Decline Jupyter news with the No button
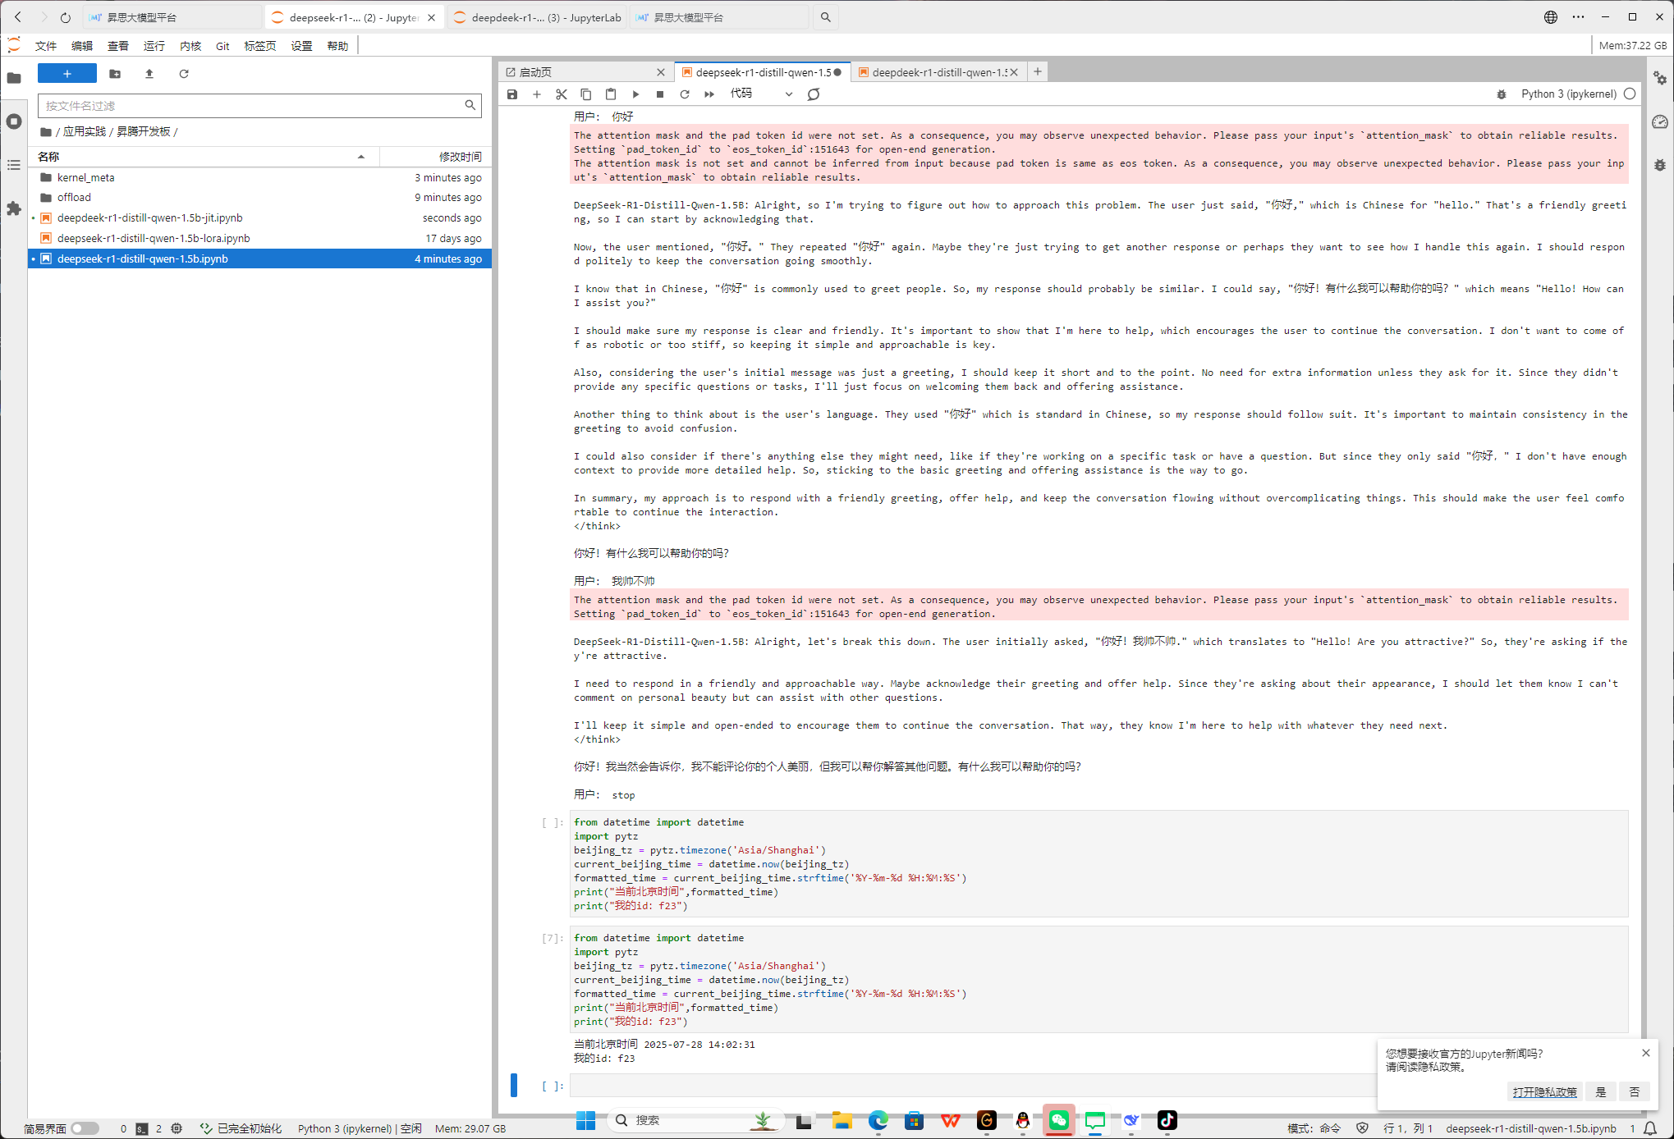This screenshot has height=1139, width=1674. (1634, 1092)
